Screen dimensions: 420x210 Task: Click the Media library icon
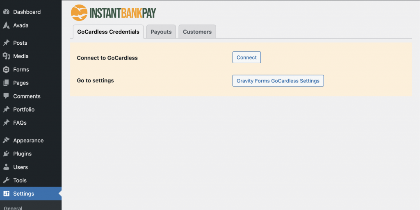(6, 56)
